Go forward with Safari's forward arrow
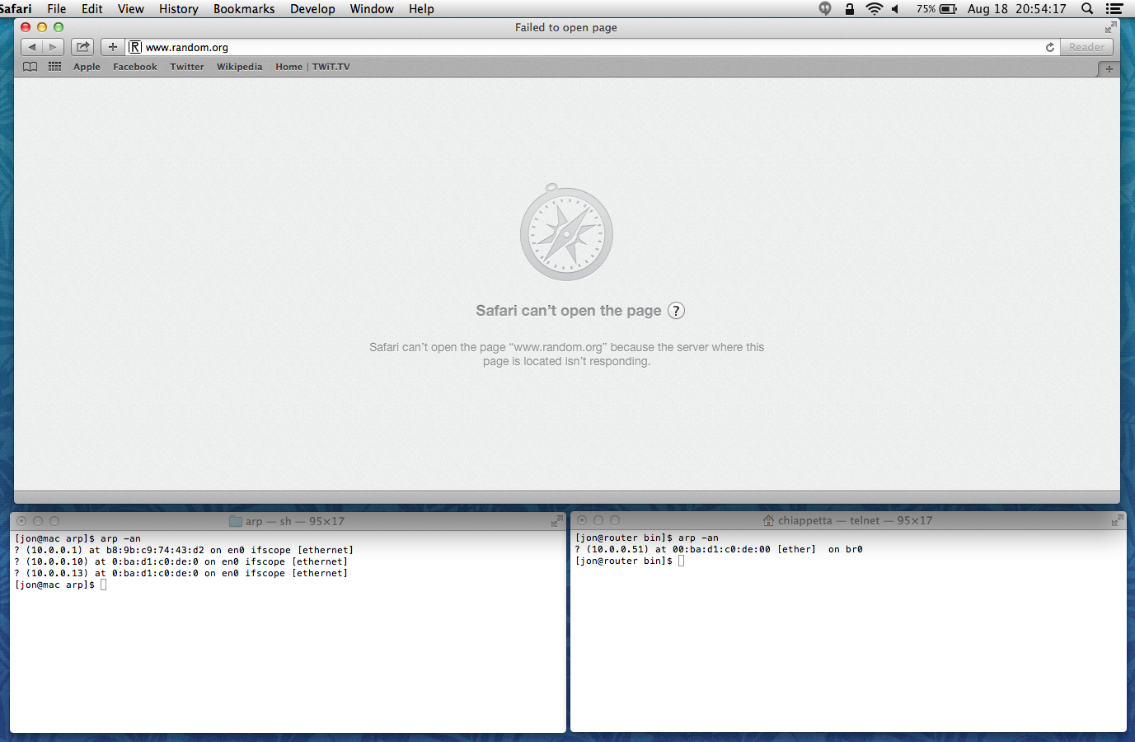The image size is (1135, 742). coord(53,47)
